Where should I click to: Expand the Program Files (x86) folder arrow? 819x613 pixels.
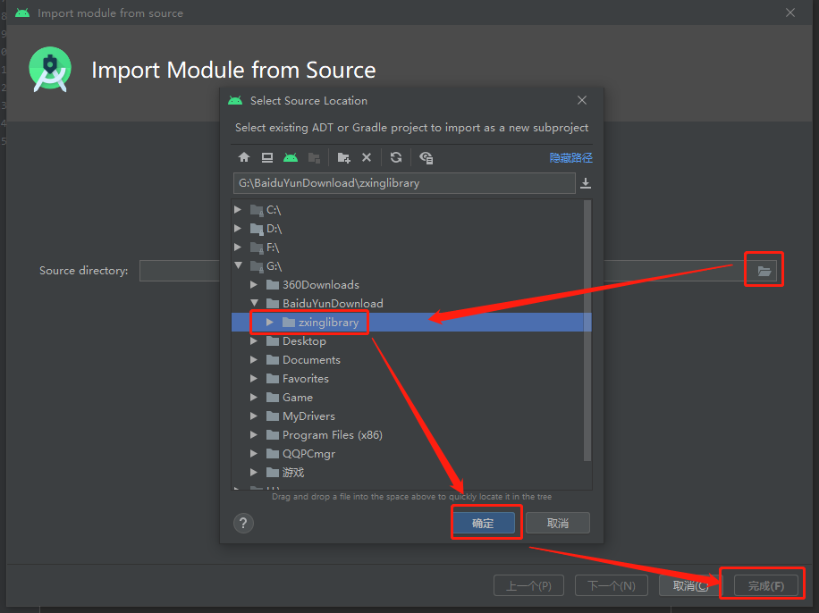[x=254, y=435]
